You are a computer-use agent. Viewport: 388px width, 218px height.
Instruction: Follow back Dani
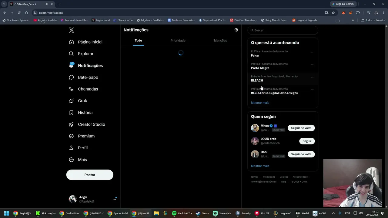pyautogui.click(x=301, y=154)
